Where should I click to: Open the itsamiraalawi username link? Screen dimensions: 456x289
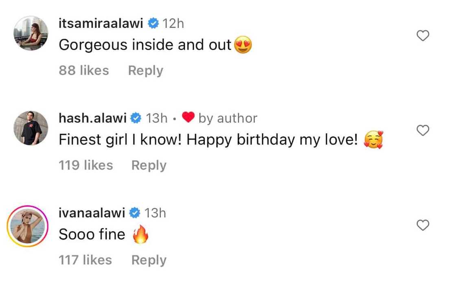tap(101, 24)
